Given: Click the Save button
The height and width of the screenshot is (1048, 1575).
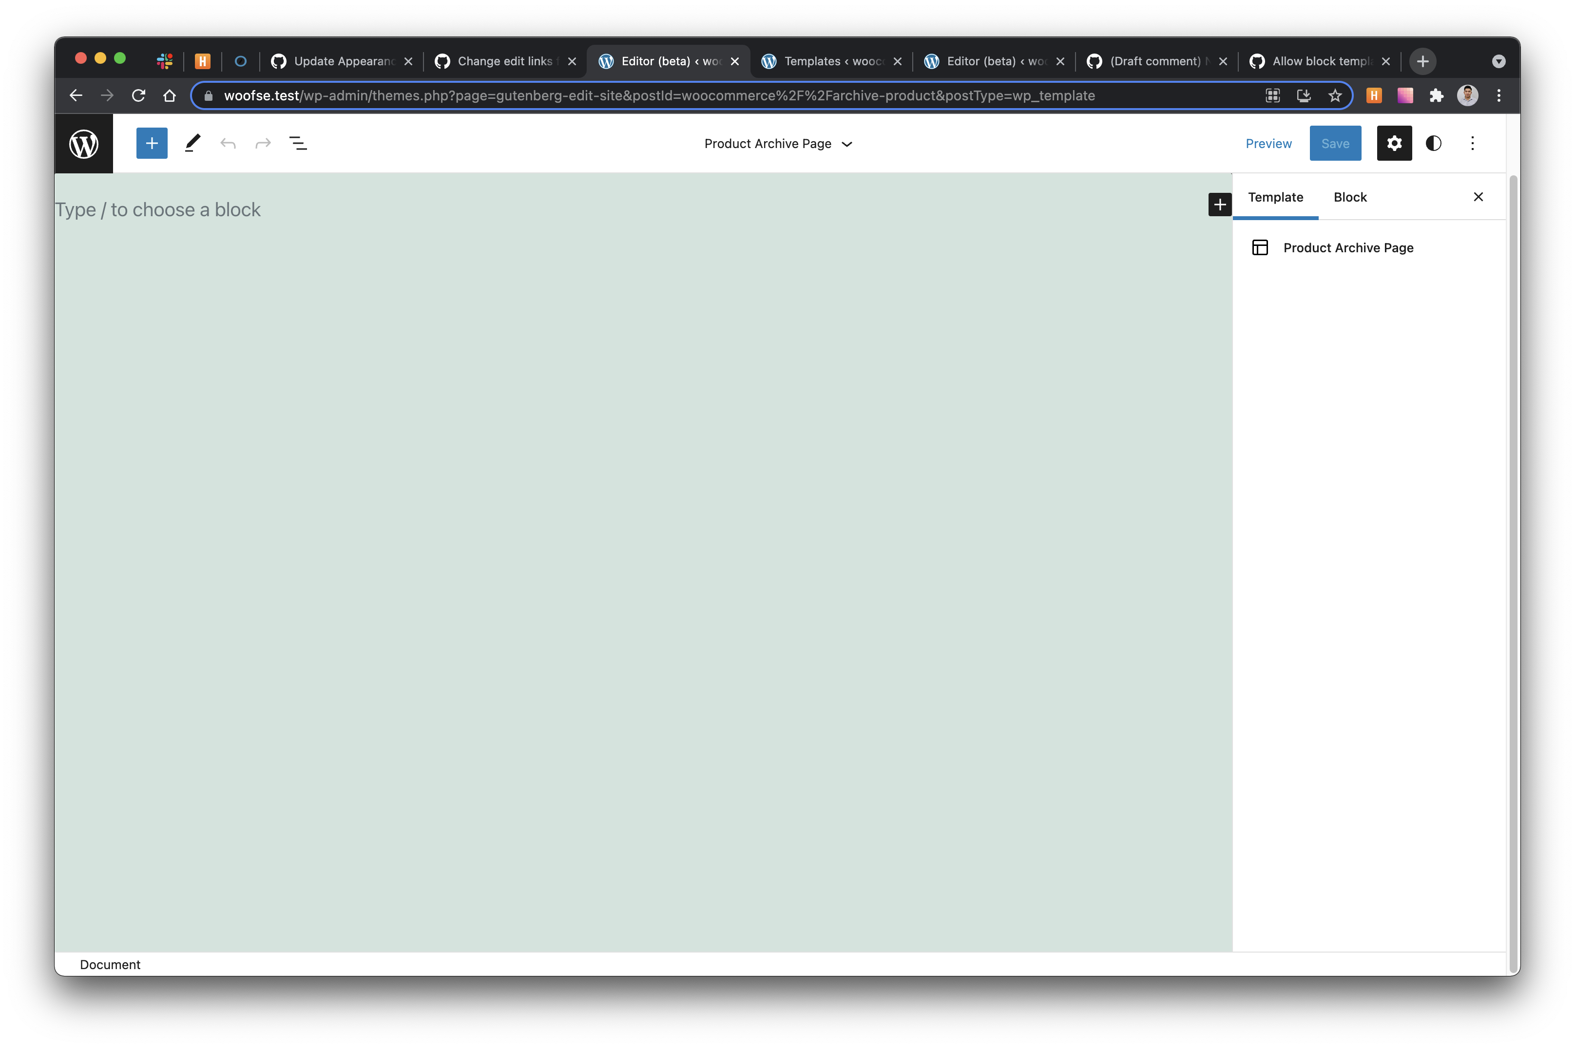Looking at the screenshot, I should [x=1335, y=143].
